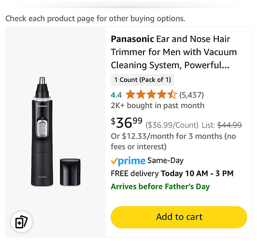Open the Panasonic trimmer product image
The image size is (257, 241).
[56, 131]
